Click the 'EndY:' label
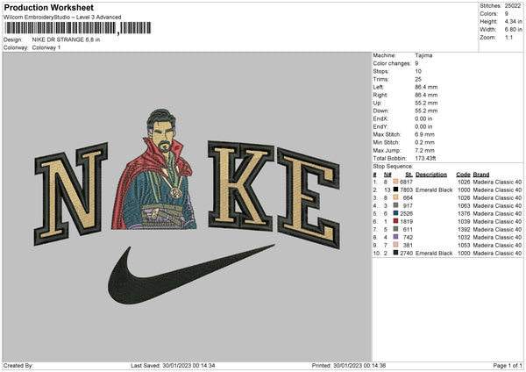 pyautogui.click(x=380, y=126)
